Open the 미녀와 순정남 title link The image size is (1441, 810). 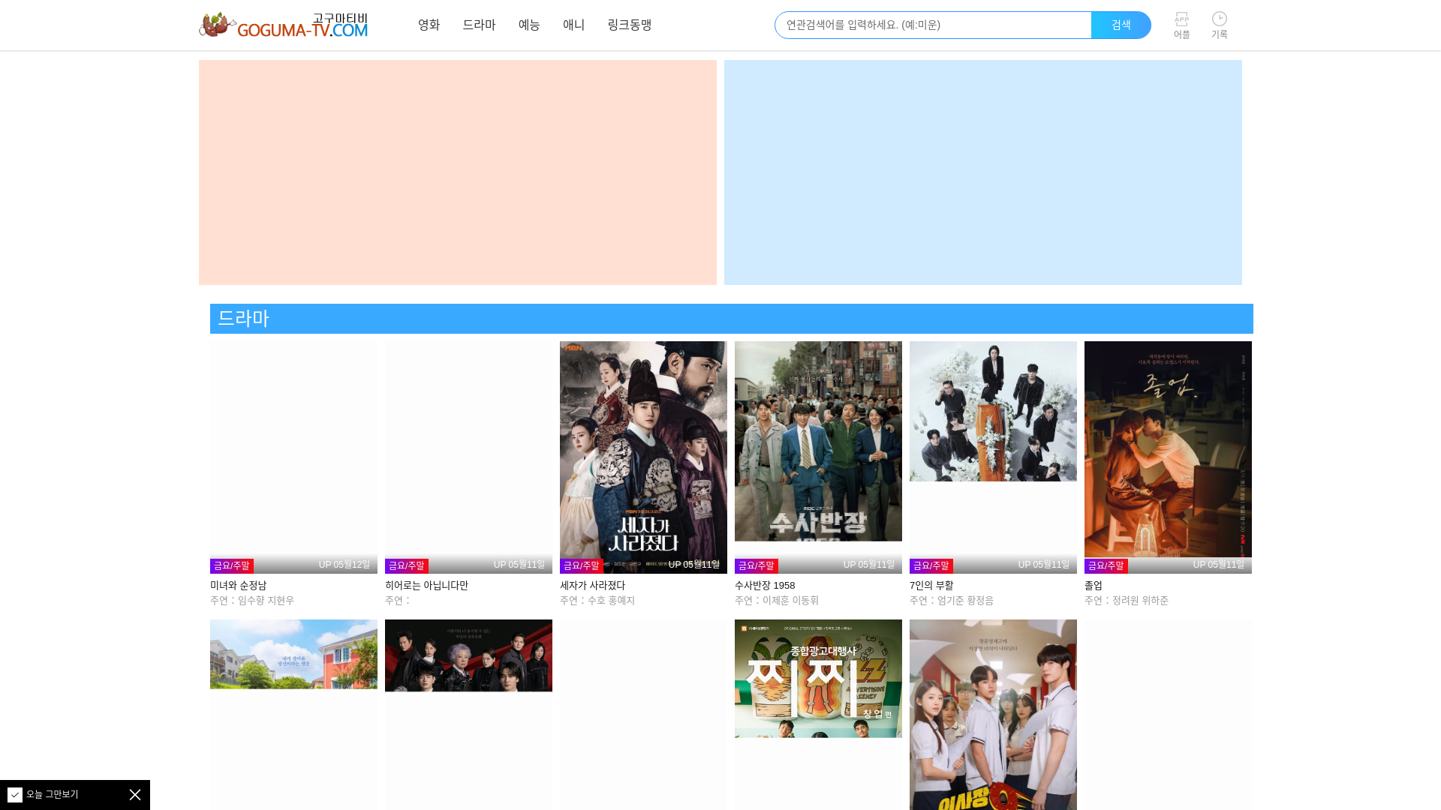pyautogui.click(x=238, y=585)
